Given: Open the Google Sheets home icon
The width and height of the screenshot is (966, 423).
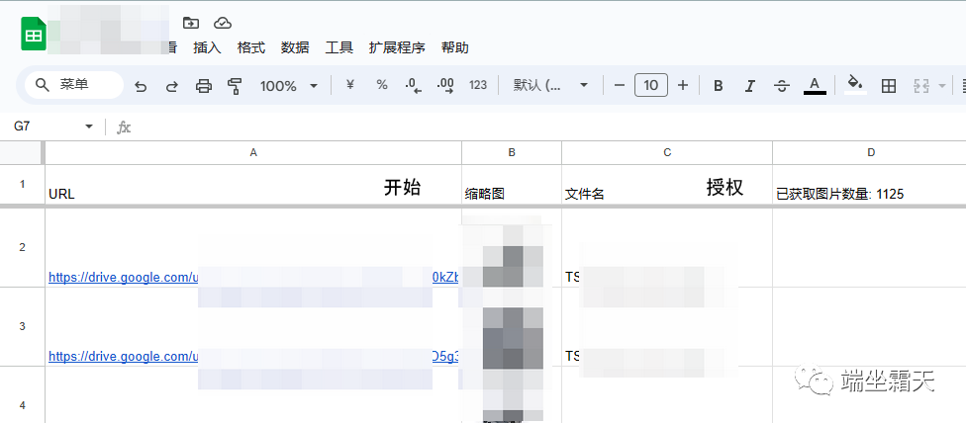Looking at the screenshot, I should coord(34,34).
